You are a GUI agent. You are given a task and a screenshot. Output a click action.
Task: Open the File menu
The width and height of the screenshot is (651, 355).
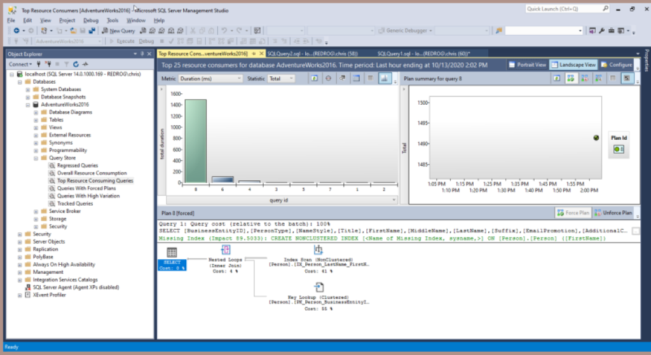11,20
